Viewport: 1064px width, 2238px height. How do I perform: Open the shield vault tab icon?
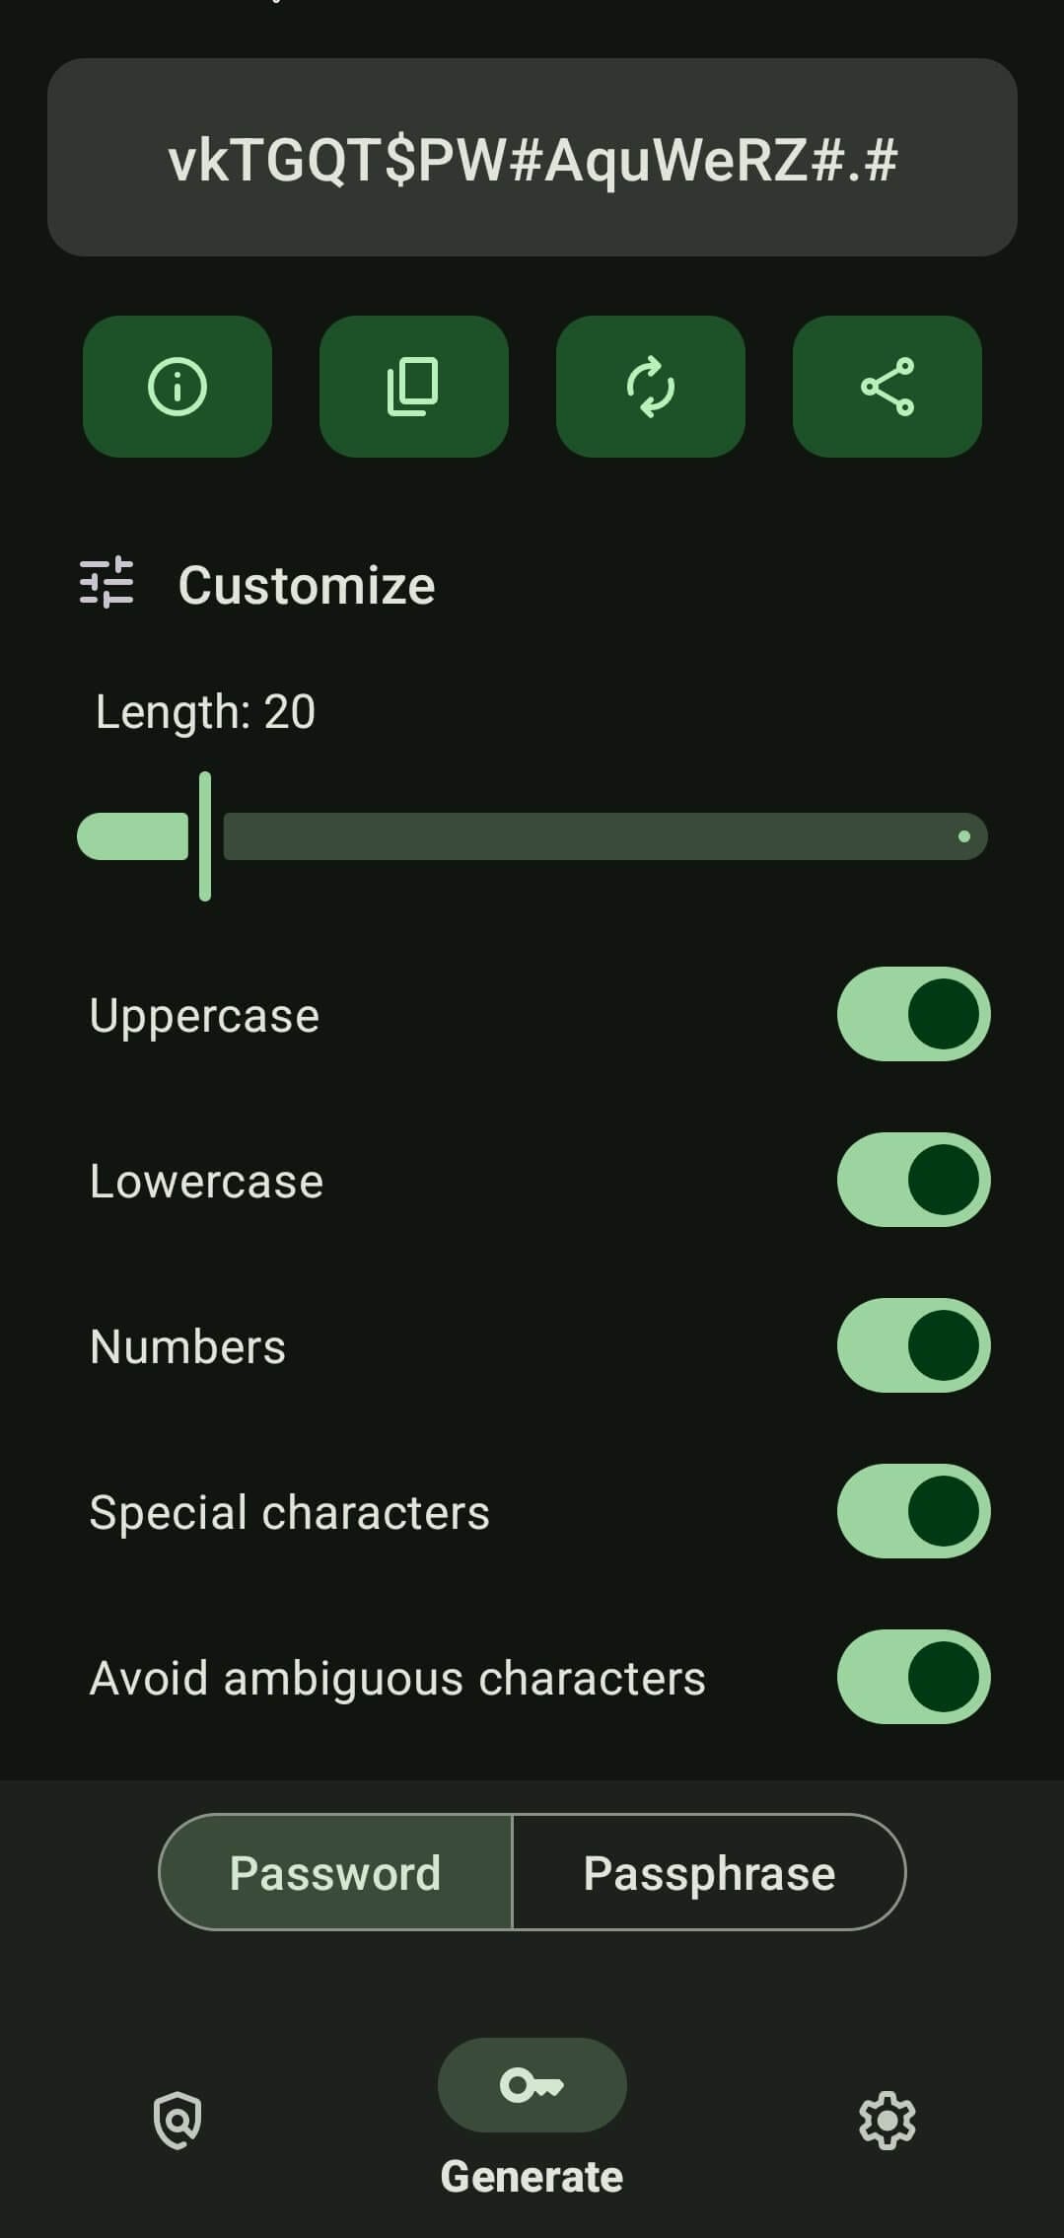tap(177, 2120)
